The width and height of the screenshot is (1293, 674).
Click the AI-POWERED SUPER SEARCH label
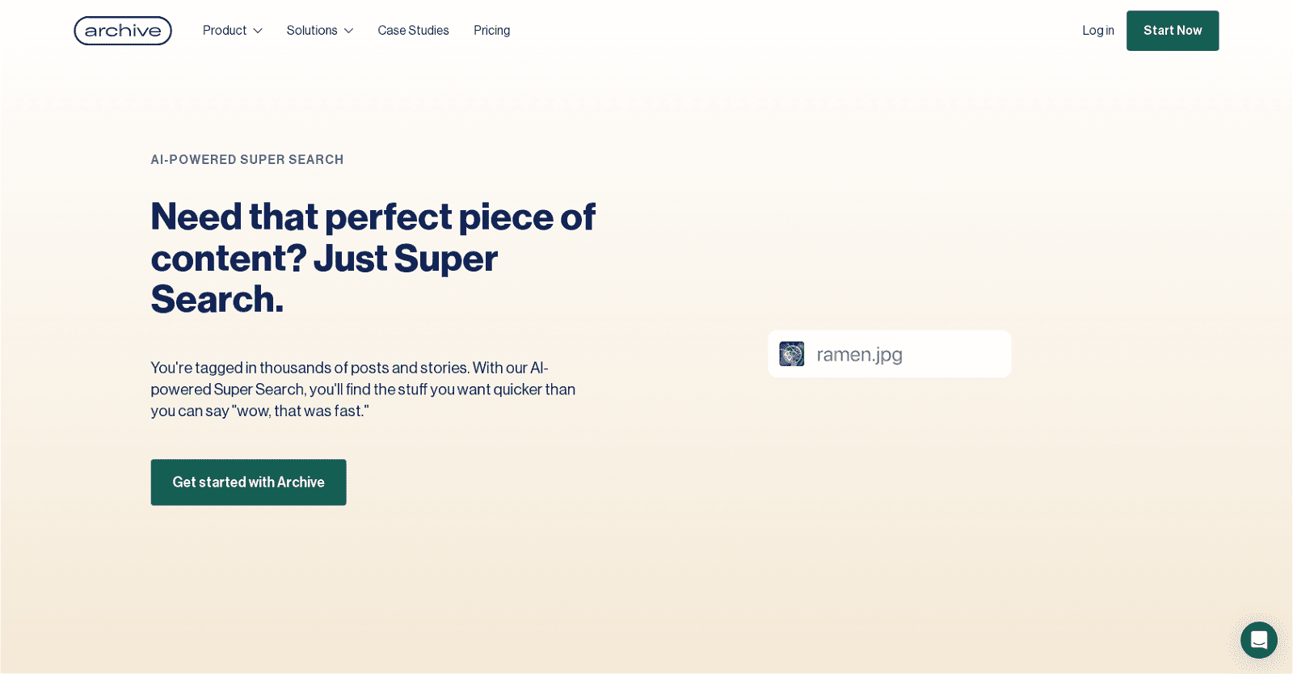pos(246,160)
